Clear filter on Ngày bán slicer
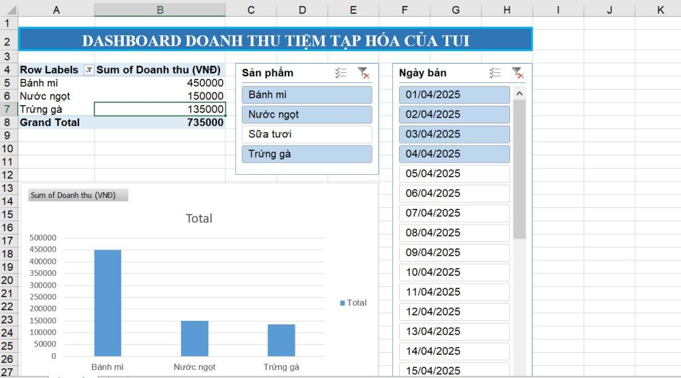 [x=517, y=73]
